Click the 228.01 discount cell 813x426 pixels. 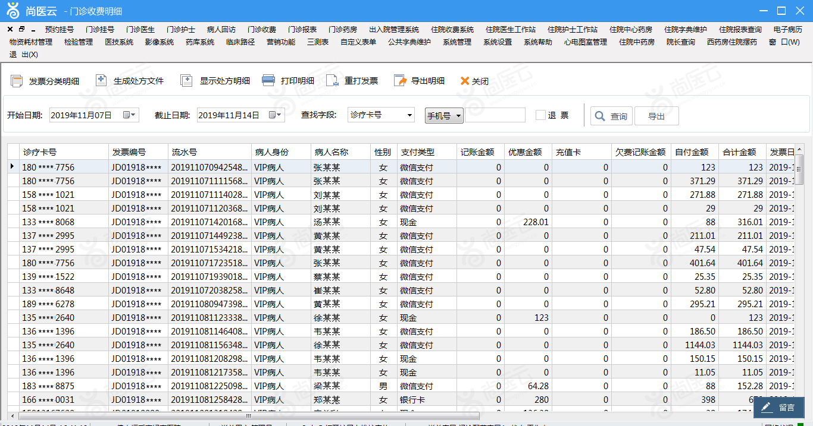pos(528,222)
